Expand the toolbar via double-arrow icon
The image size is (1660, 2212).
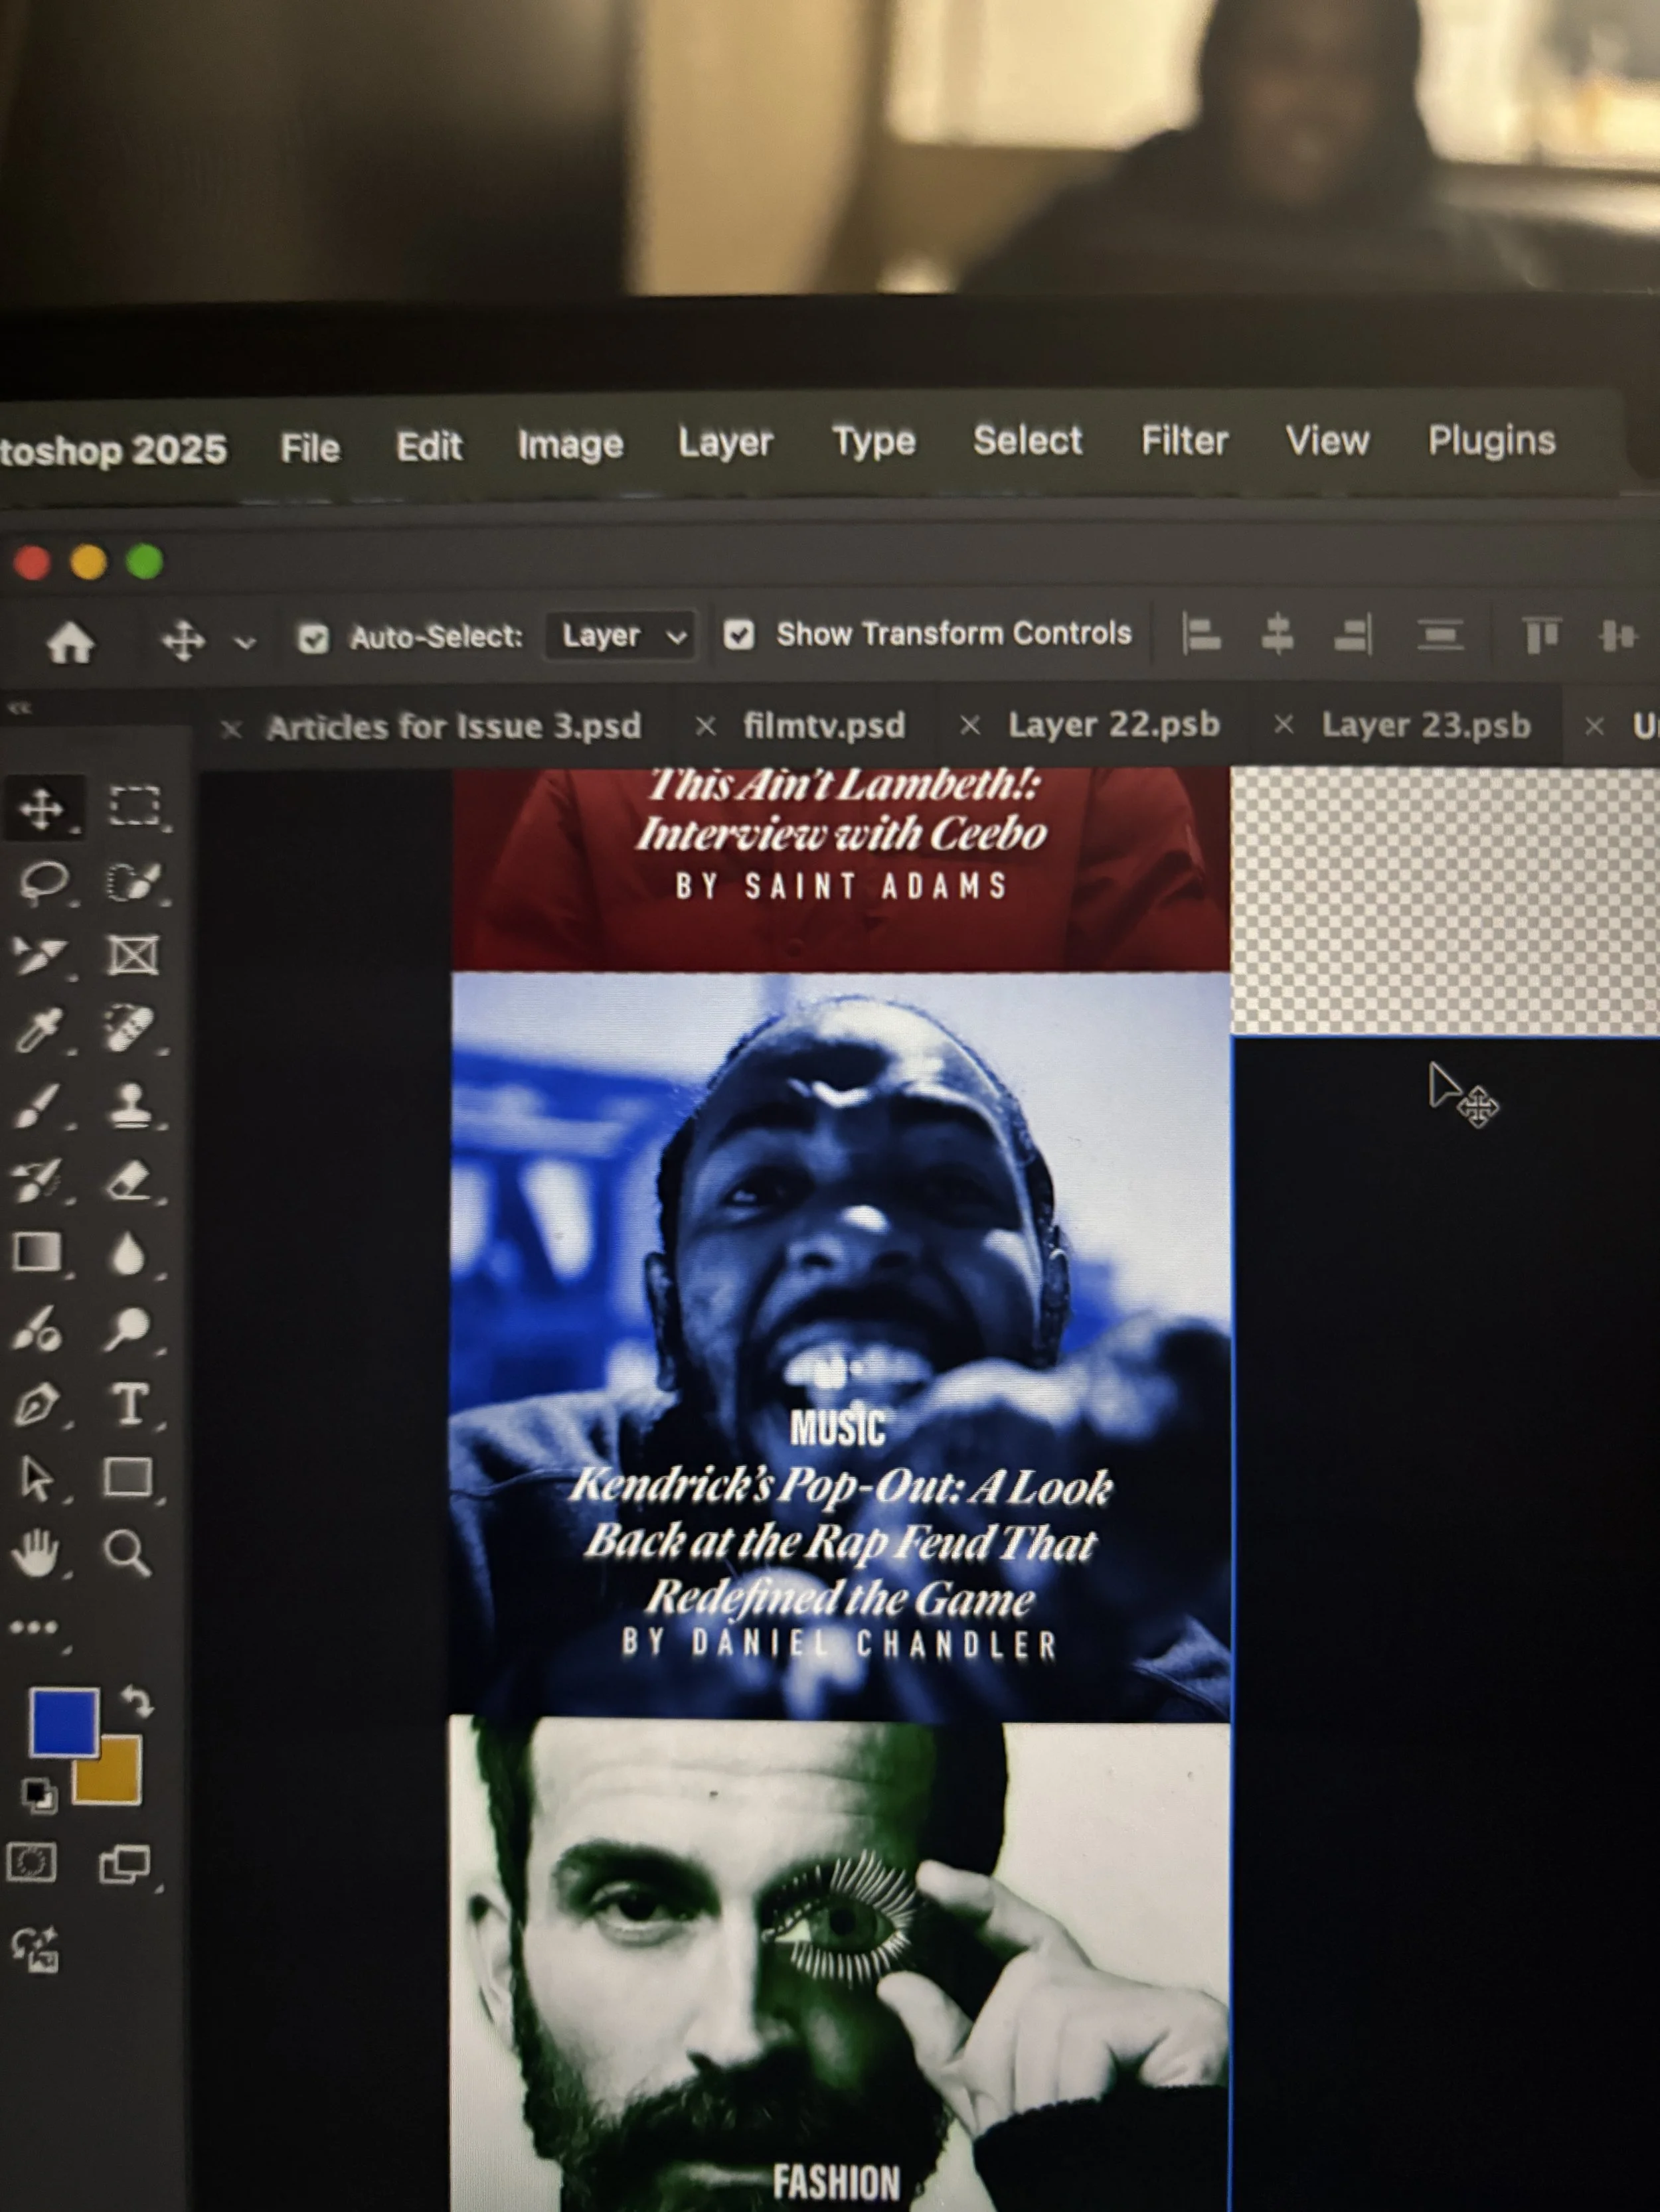point(20,708)
